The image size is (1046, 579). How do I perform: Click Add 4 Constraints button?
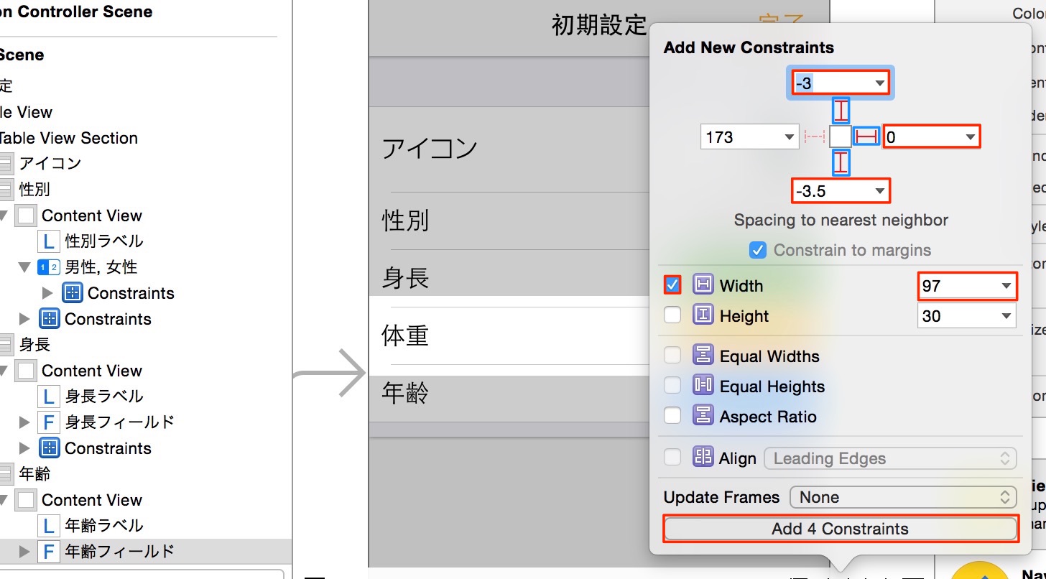click(840, 529)
